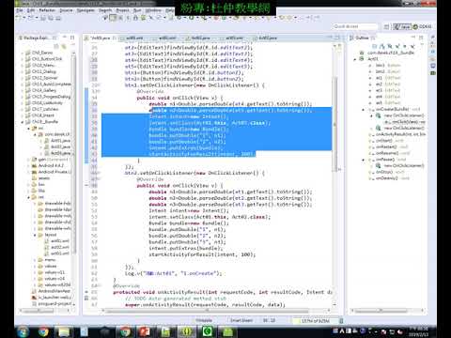Collapse code fold at line 48
The image size is (451, 338).
pyautogui.click(x=86, y=185)
